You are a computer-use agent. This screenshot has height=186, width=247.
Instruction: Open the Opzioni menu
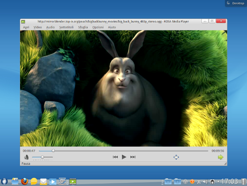[x=98, y=27]
